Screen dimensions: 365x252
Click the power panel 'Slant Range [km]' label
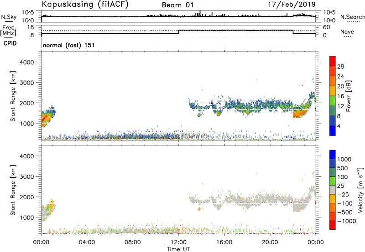coord(13,96)
